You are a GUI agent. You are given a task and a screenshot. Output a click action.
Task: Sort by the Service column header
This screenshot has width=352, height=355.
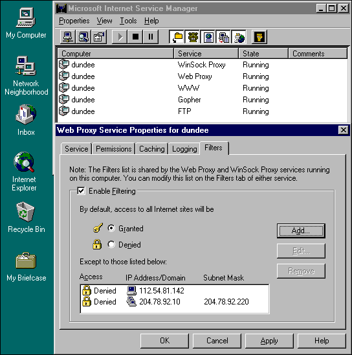click(206, 53)
